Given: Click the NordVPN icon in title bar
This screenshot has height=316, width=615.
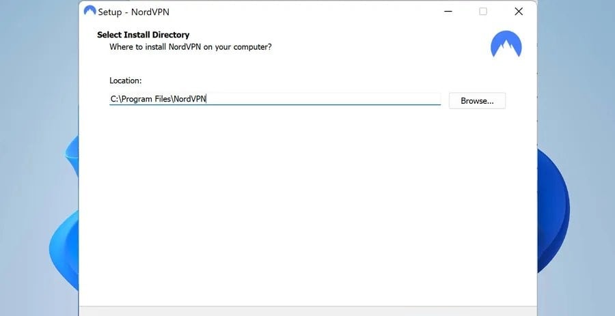Looking at the screenshot, I should click(x=90, y=10).
